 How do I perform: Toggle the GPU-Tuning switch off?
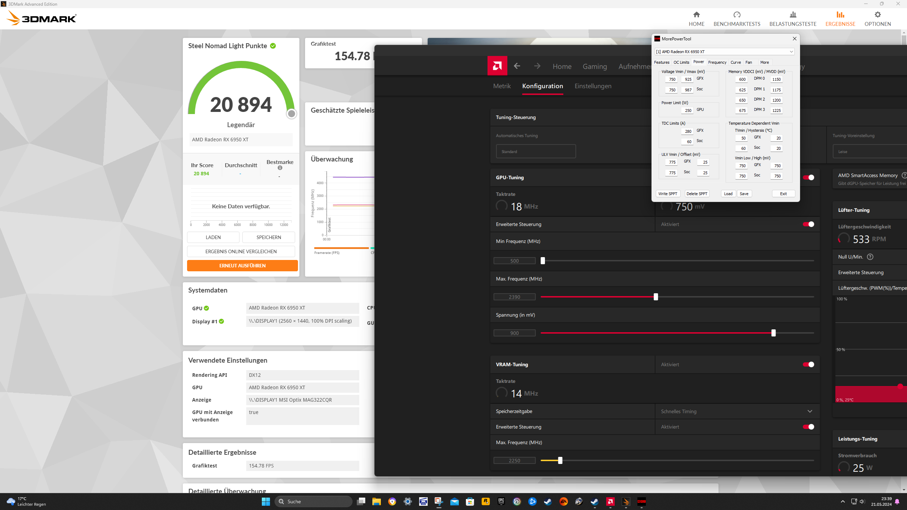coord(808,177)
